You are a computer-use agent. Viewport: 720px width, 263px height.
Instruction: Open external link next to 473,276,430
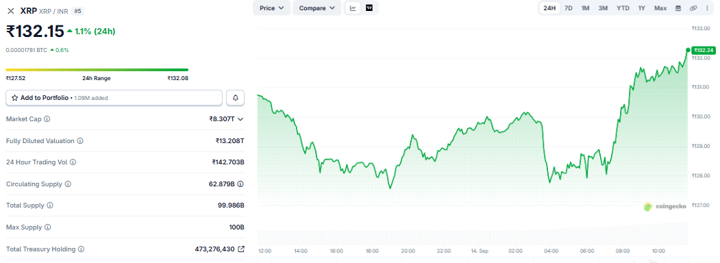pyautogui.click(x=241, y=249)
